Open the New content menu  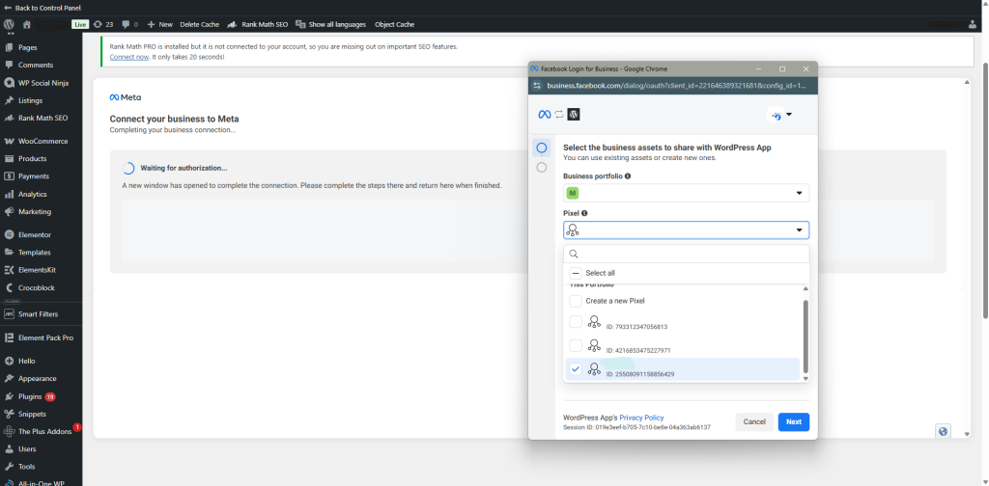(x=159, y=24)
